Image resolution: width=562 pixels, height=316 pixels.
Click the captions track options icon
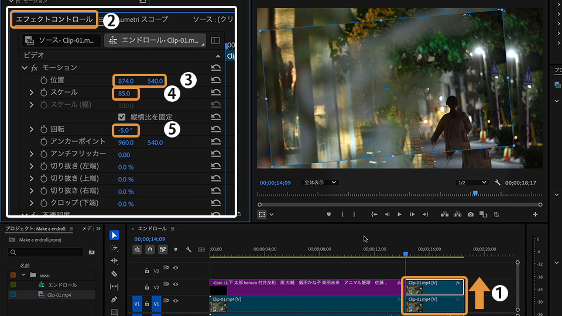coord(201,249)
